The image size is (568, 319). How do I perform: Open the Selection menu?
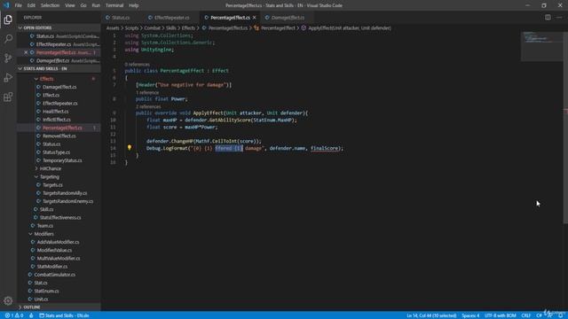point(50,5)
